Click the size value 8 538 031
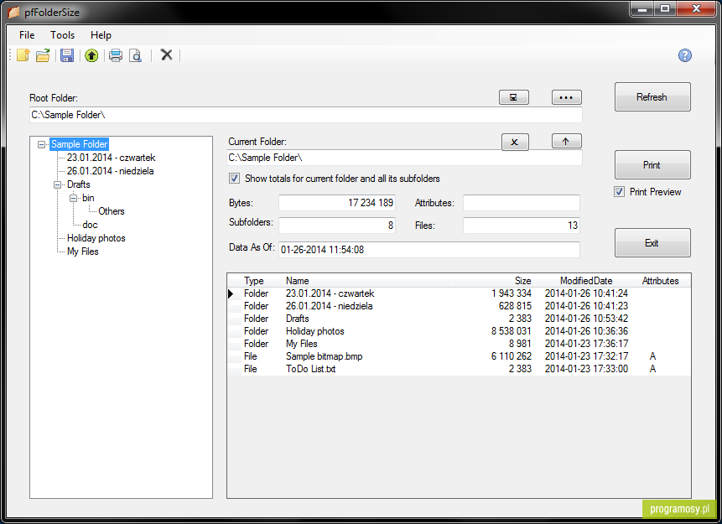 [x=512, y=331]
